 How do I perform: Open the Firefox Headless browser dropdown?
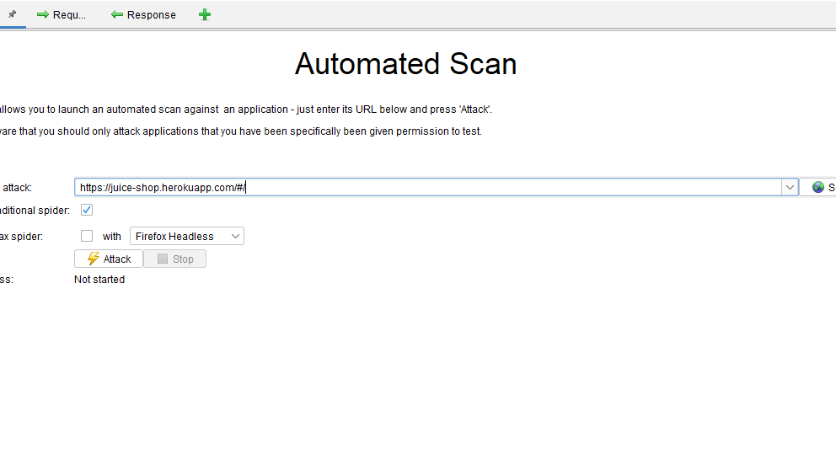pyautogui.click(x=187, y=236)
